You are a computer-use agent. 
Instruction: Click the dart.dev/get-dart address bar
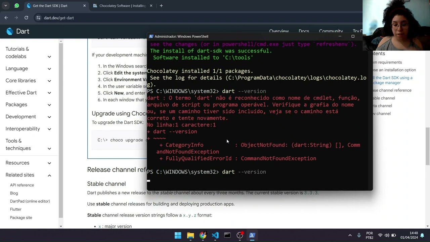pos(59,18)
